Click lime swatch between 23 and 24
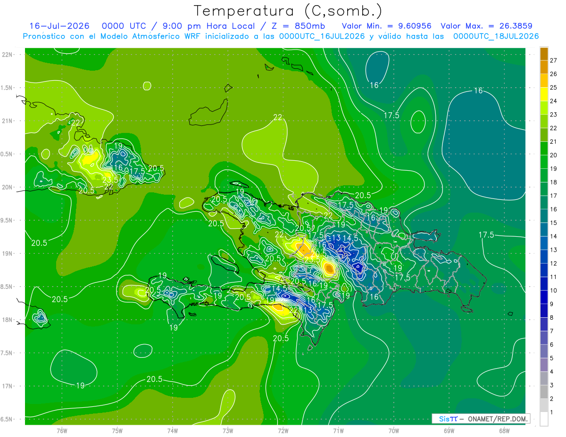566x437 pixels. click(x=544, y=107)
